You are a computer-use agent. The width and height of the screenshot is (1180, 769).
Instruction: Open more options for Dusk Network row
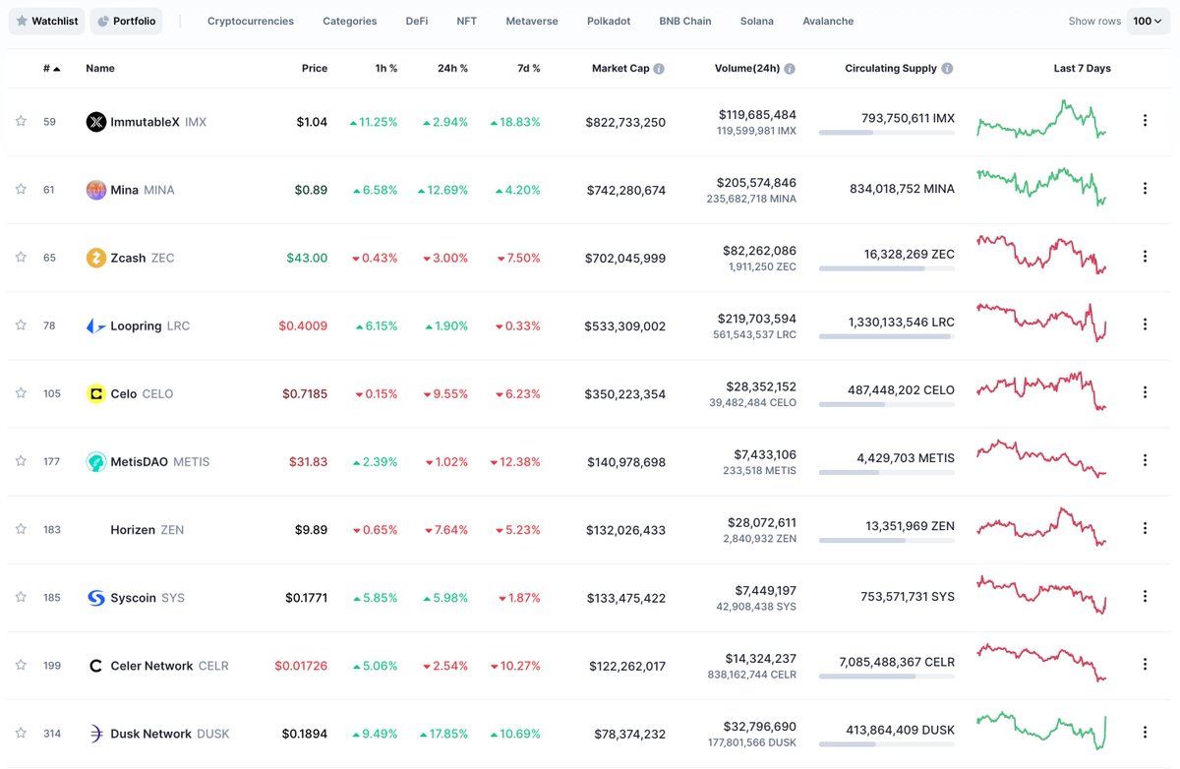pyautogui.click(x=1145, y=732)
